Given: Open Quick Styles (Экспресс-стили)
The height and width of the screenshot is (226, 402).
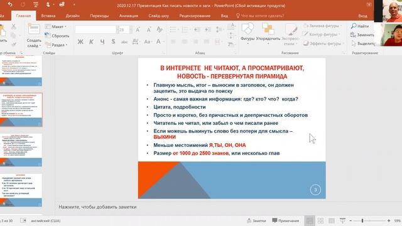Looking at the screenshot, I should (x=290, y=35).
